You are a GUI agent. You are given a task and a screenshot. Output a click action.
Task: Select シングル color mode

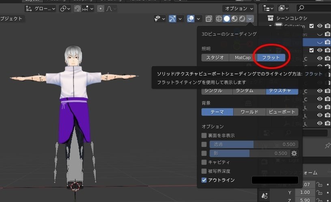[x=217, y=91]
